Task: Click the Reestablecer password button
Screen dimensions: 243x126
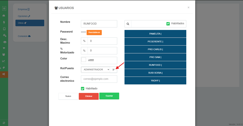Action: 94,32
